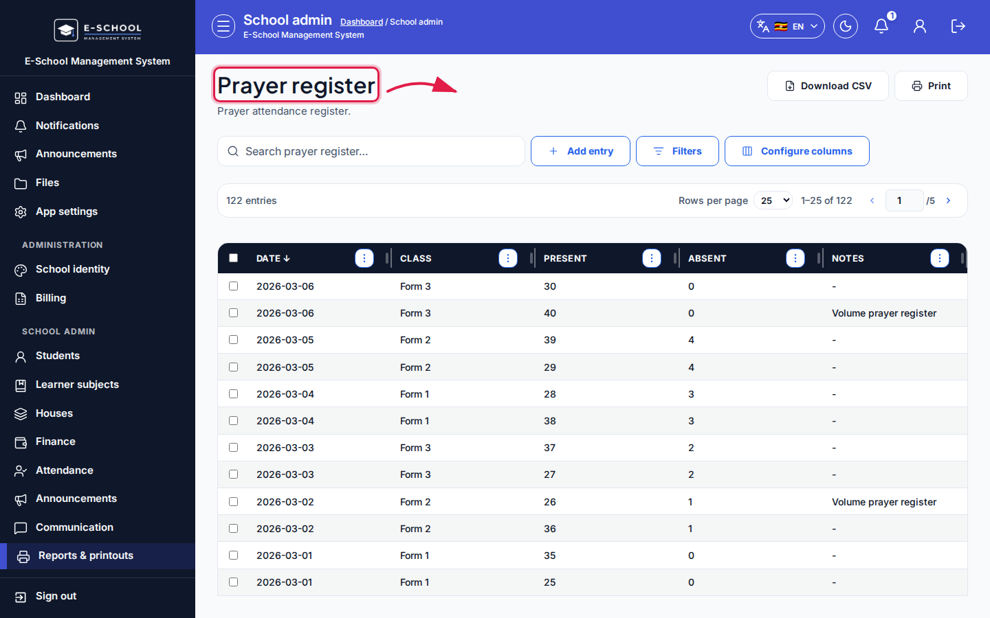The height and width of the screenshot is (618, 990).
Task: Open DATE column options menu
Action: click(364, 258)
